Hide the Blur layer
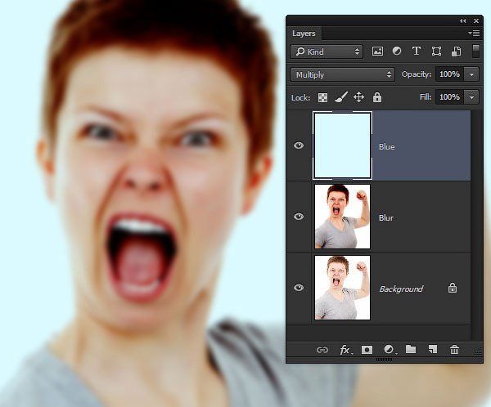The height and width of the screenshot is (407, 491). (299, 217)
